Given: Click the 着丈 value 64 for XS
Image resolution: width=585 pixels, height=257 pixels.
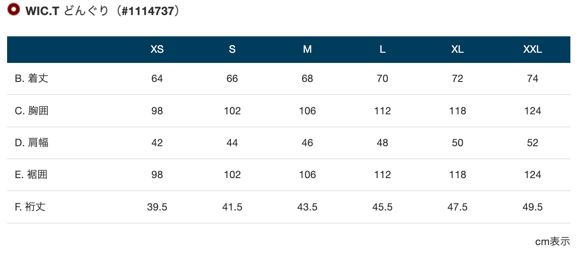Looking at the screenshot, I should point(157,79).
